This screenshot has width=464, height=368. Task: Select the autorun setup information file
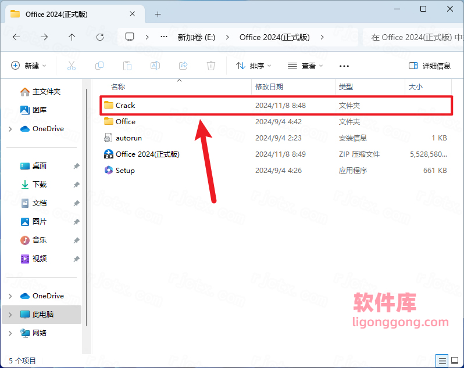[x=276, y=138]
